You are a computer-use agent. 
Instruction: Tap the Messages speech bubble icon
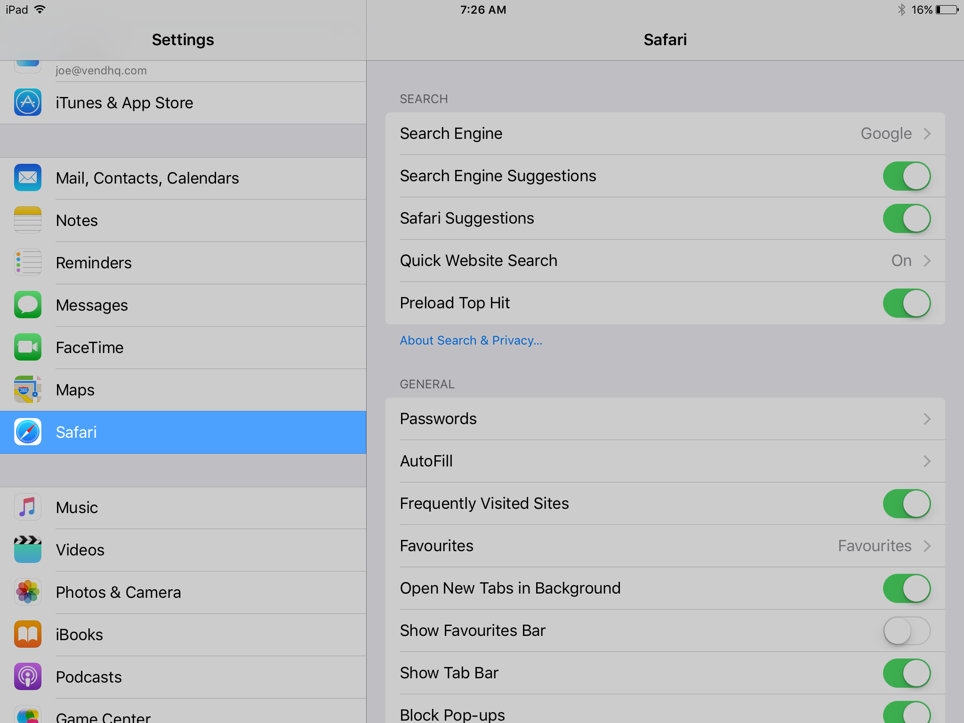[28, 305]
